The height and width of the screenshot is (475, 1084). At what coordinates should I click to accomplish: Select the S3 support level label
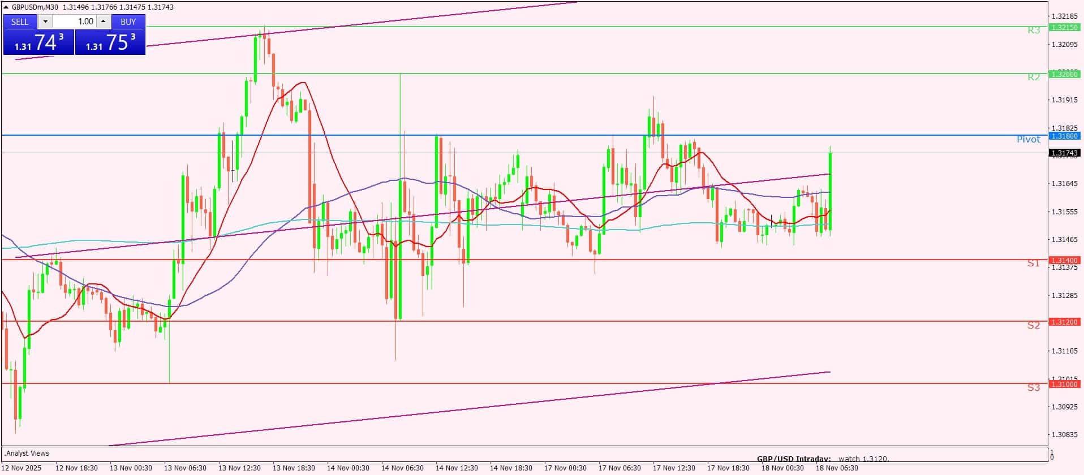point(1034,387)
